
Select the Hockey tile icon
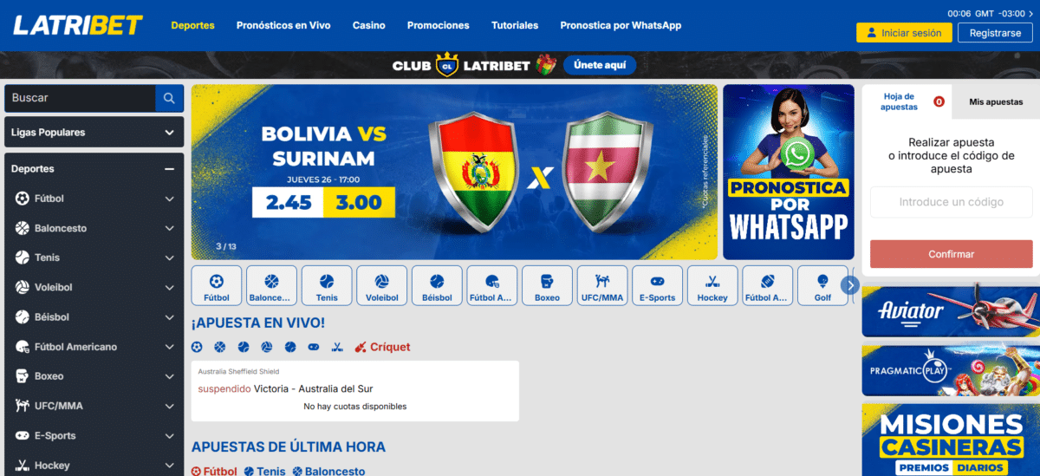click(712, 281)
